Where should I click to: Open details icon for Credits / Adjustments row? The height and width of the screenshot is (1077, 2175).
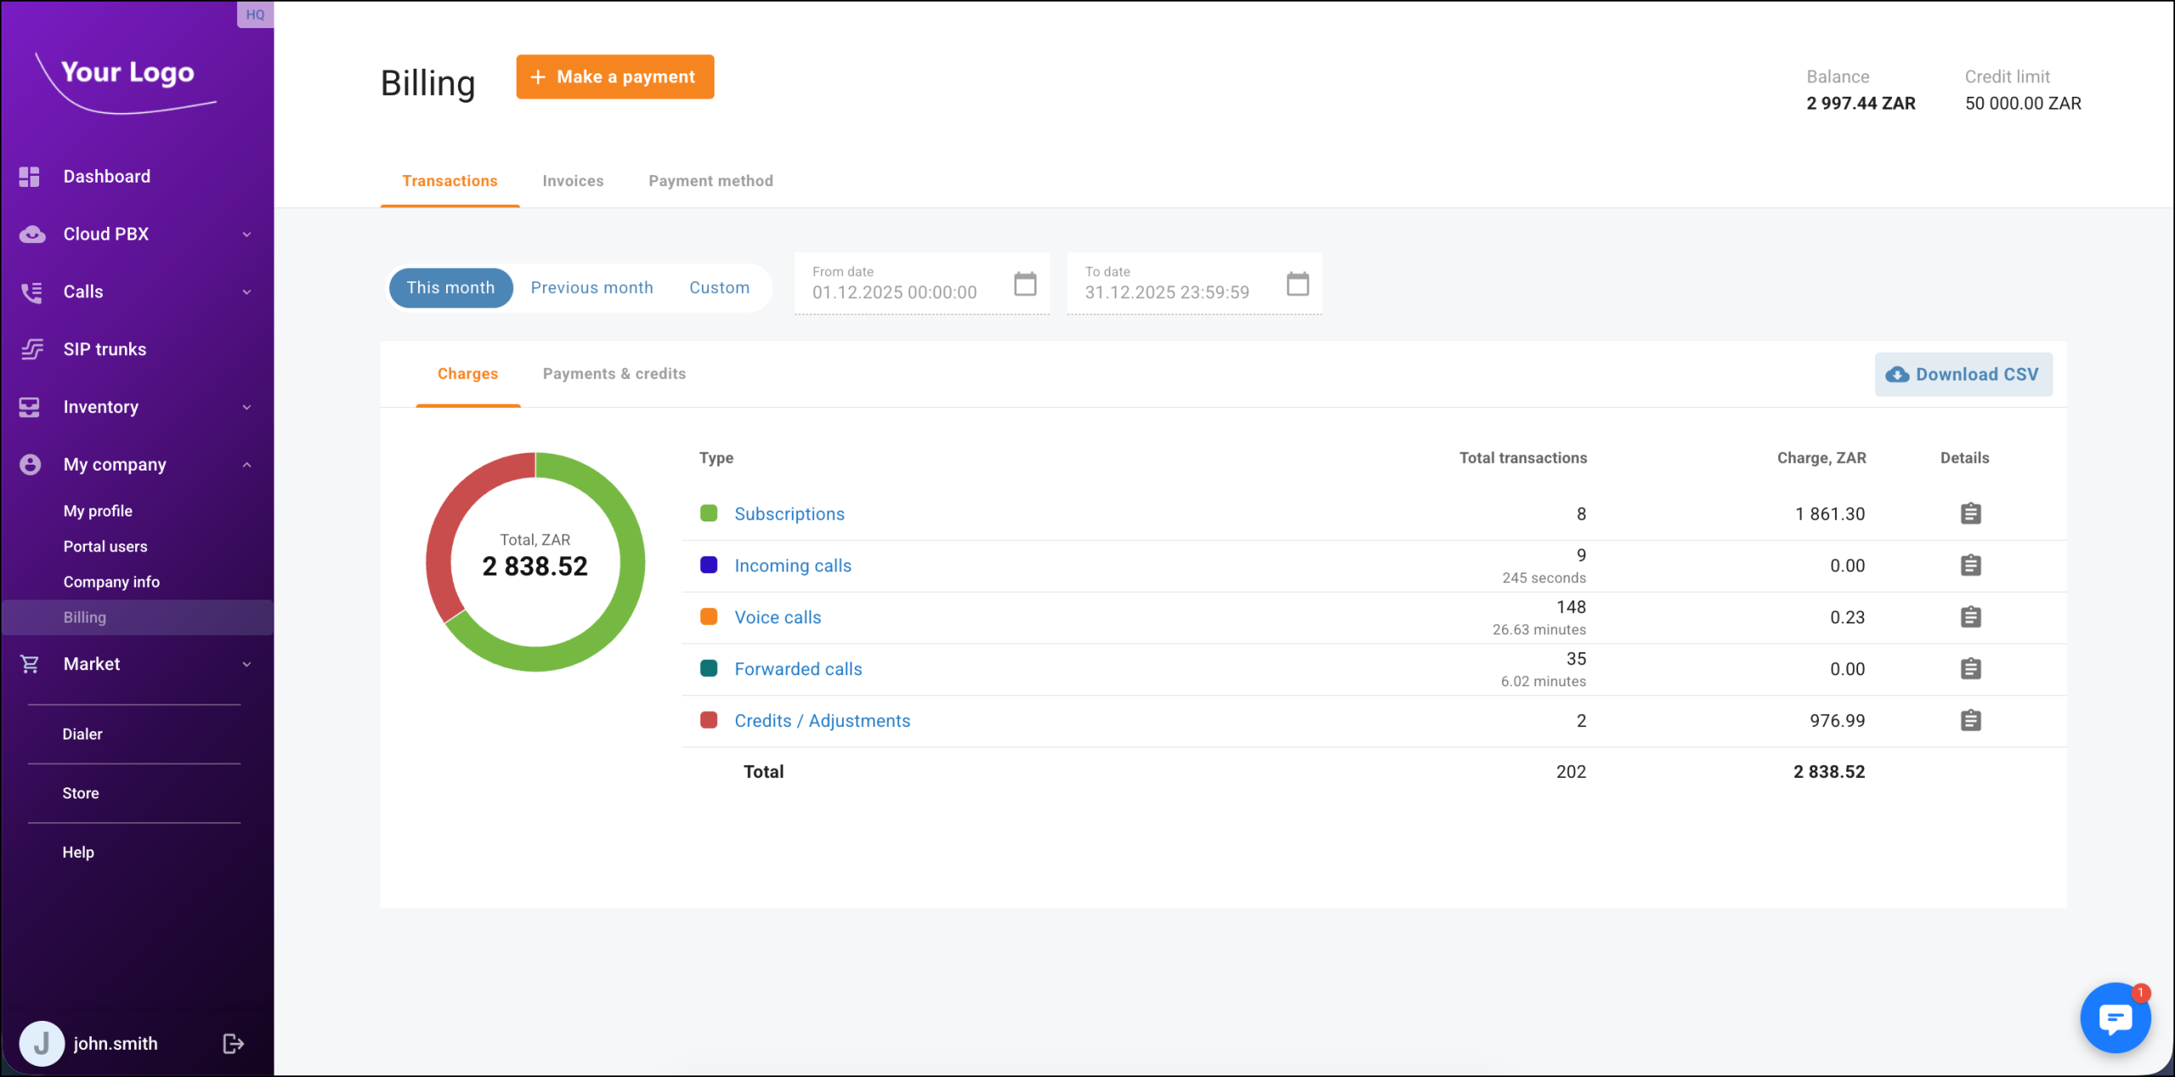click(1970, 721)
